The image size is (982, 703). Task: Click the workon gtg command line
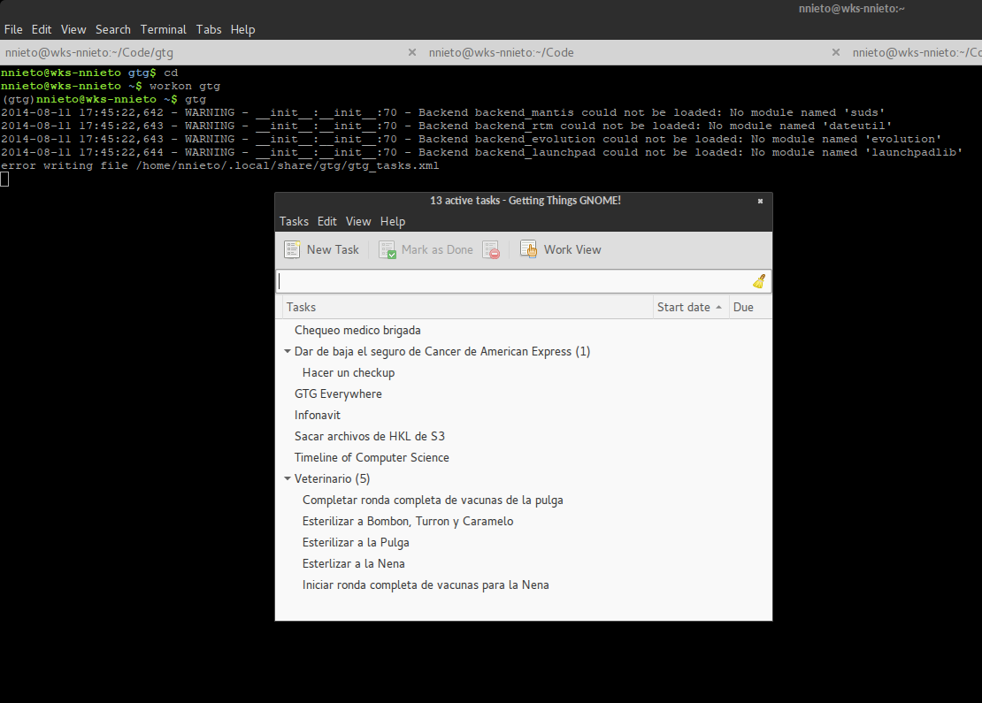[x=111, y=87]
